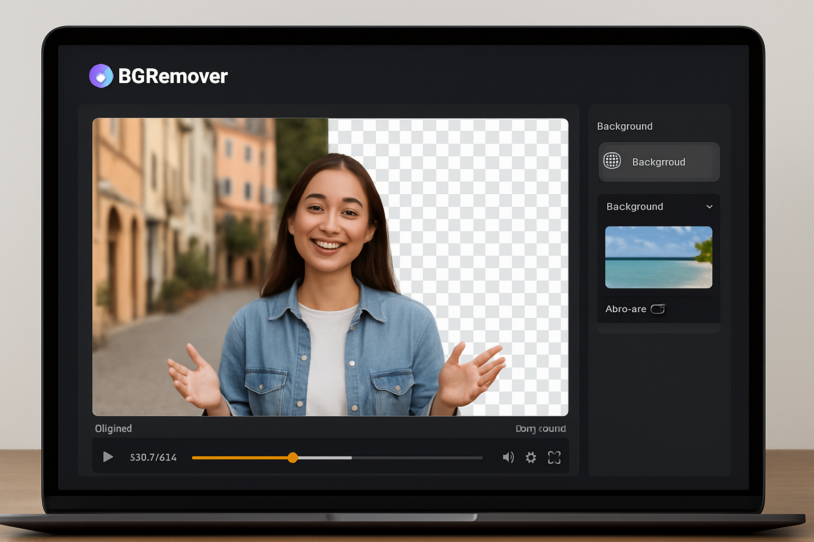The image size is (814, 542).
Task: Click the grid icon beside Backgrroud
Action: tap(612, 160)
